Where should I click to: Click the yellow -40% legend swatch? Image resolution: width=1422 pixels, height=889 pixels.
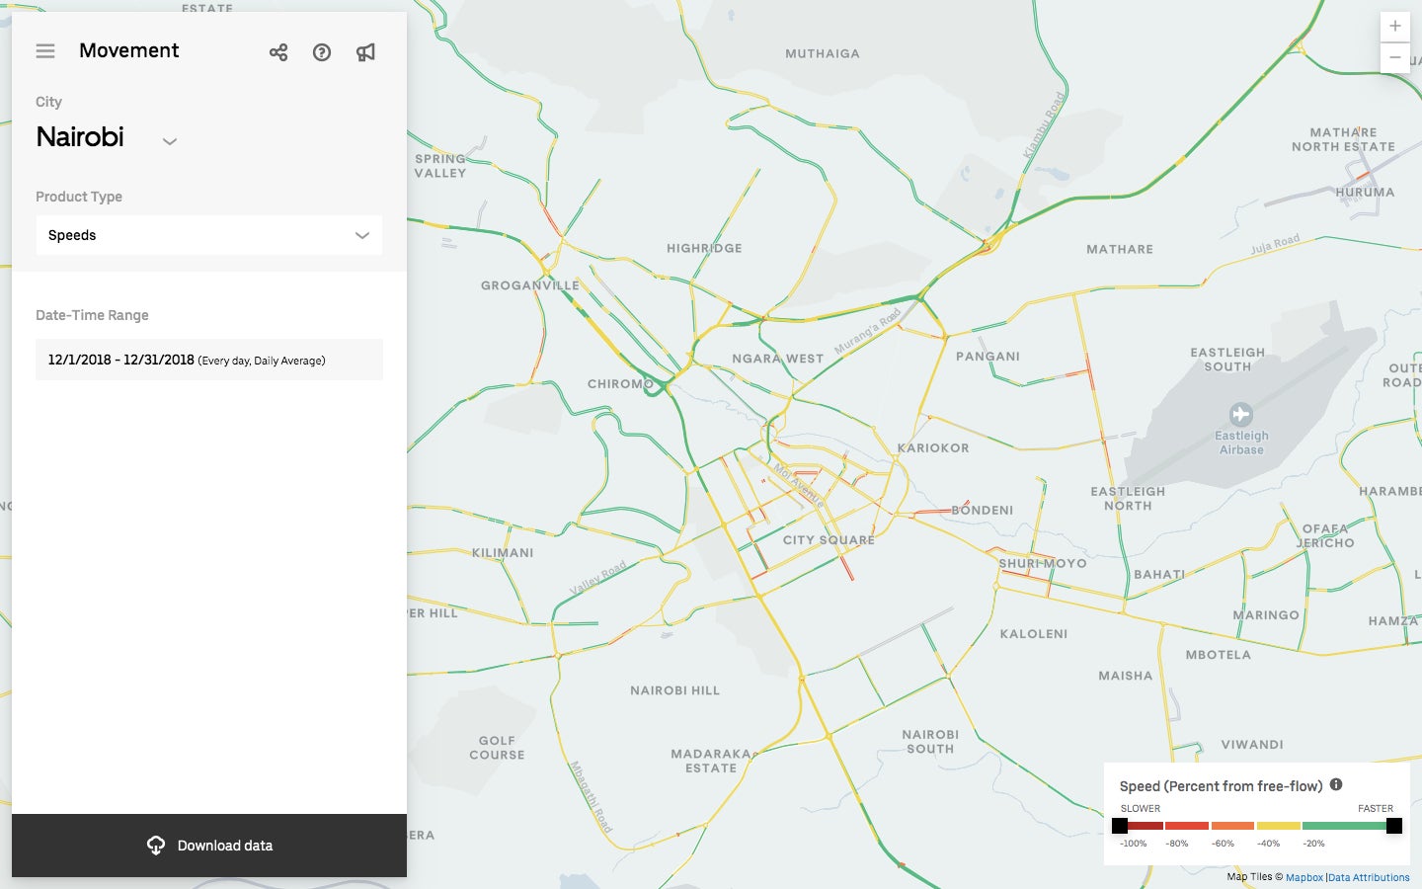click(x=1279, y=826)
